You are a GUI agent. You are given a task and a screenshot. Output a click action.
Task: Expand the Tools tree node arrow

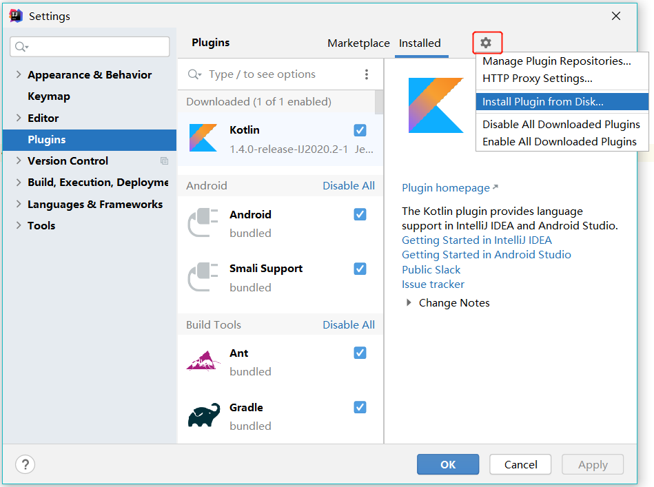tap(19, 225)
